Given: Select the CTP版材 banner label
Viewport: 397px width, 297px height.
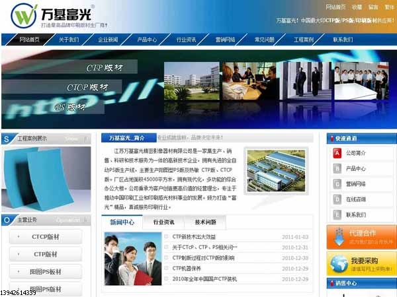Looking at the screenshot, I should pos(105,67).
